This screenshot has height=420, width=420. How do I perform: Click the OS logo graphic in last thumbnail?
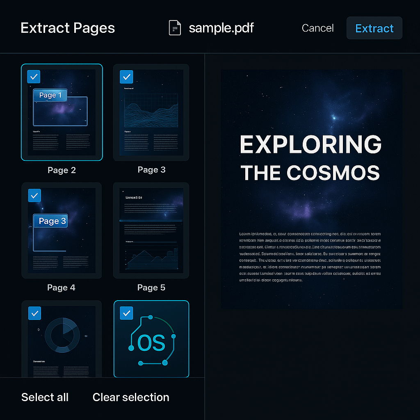[152, 342]
